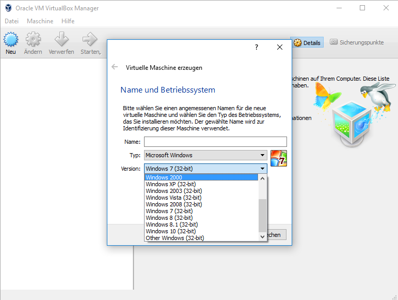Select Windows 7 (32-bit) in the open list
Screen dimensions: 398x300
[x=201, y=211]
